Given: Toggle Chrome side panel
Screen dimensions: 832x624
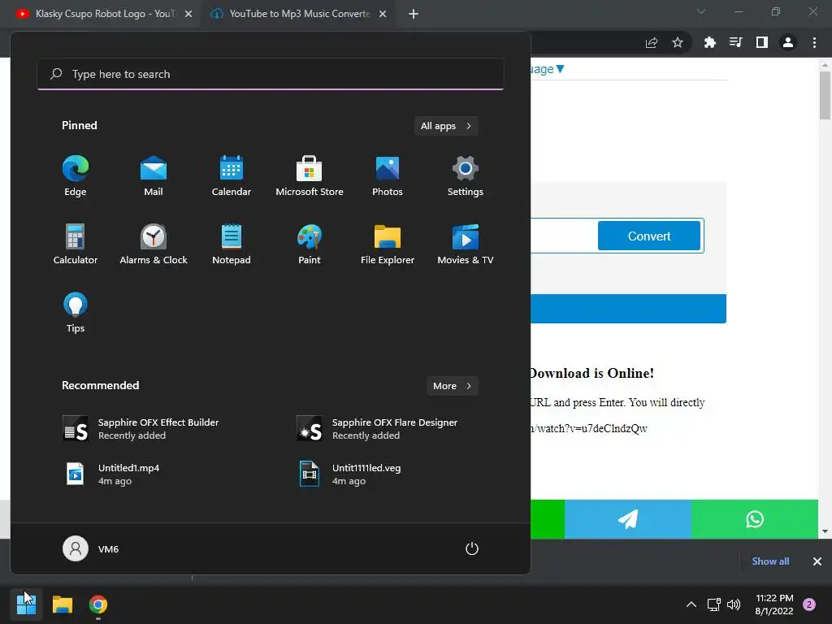Looking at the screenshot, I should click(x=762, y=42).
